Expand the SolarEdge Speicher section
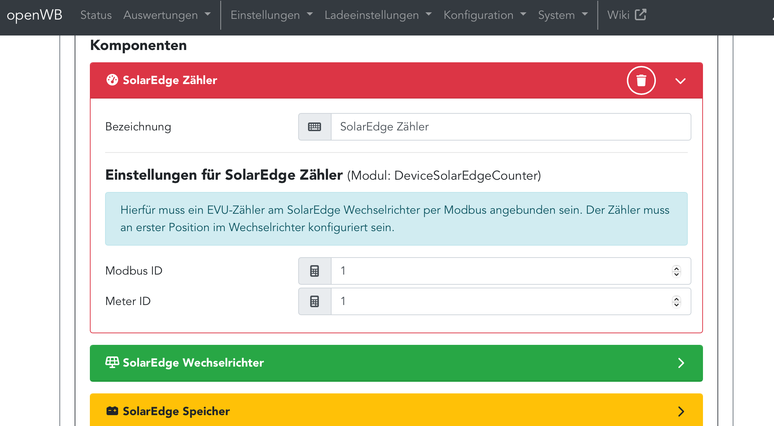The height and width of the screenshot is (426, 774). click(681, 412)
